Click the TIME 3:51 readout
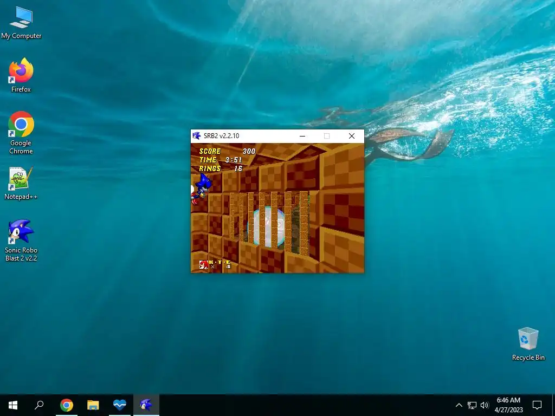Screen dimensions: 555x416 click(x=221, y=160)
